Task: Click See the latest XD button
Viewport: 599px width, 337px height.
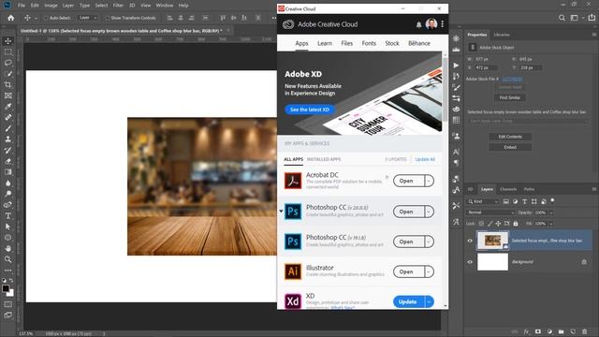Action: [x=310, y=110]
